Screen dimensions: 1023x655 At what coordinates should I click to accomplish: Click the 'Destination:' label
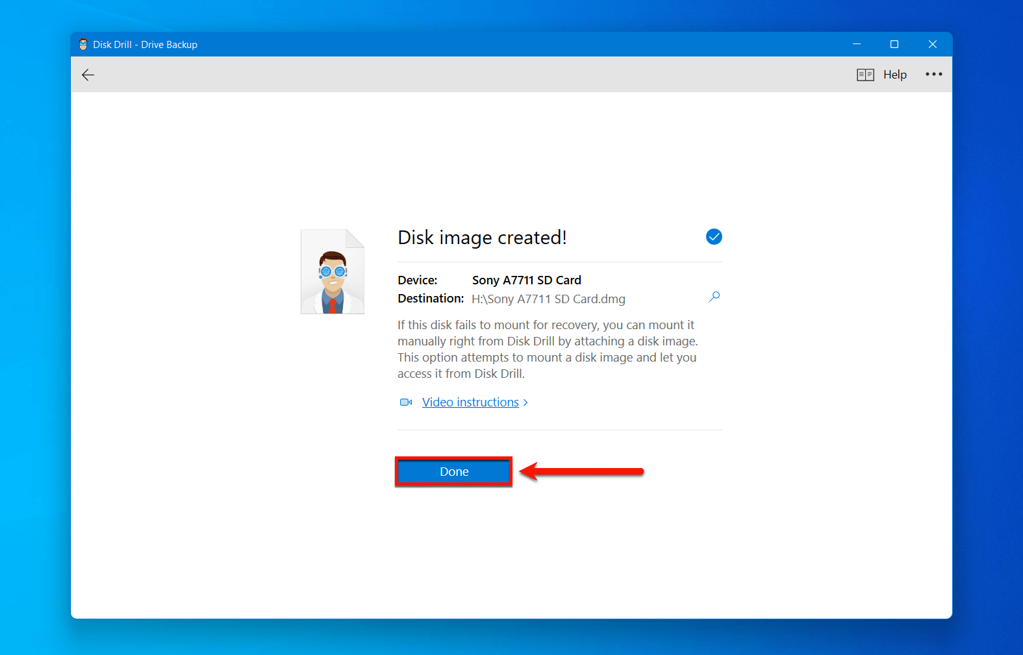[x=431, y=299]
